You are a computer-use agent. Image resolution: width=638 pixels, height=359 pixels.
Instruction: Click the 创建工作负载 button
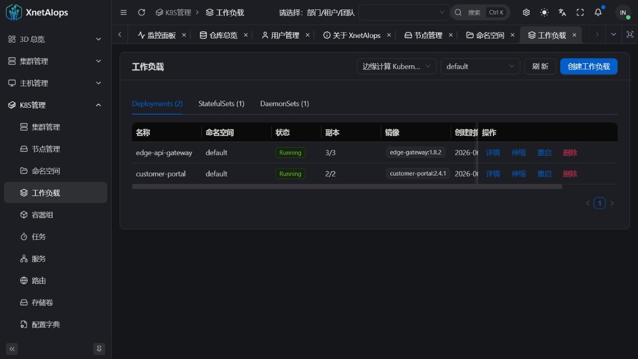coord(589,66)
